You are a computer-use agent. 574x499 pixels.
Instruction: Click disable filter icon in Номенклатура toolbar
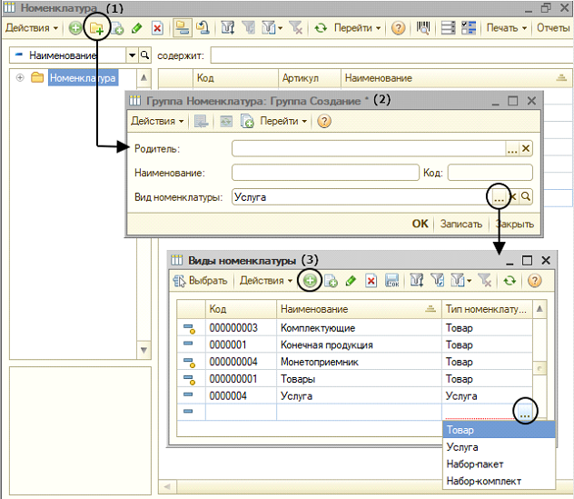tap(295, 28)
